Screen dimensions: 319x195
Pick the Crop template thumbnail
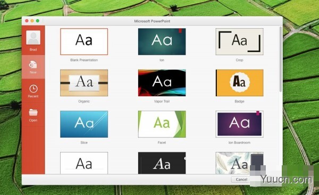coord(239,41)
